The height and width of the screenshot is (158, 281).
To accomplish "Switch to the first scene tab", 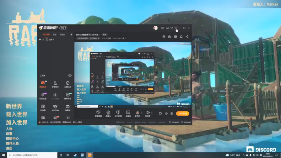I will point(46,34).
